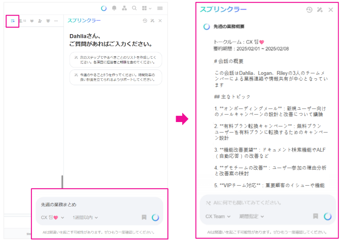341x241 pixels.
Task: Open the AI summary icon in left chat toolbar
Action: (x=13, y=21)
